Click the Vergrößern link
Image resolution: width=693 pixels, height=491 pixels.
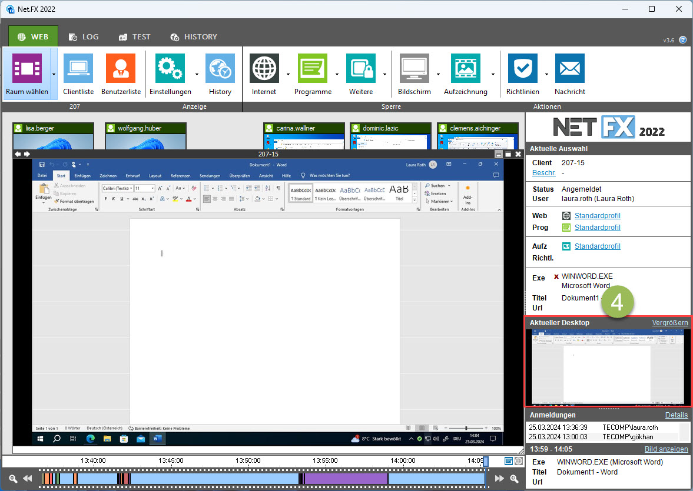click(670, 323)
